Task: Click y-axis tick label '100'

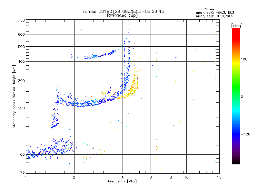Action: point(21,154)
